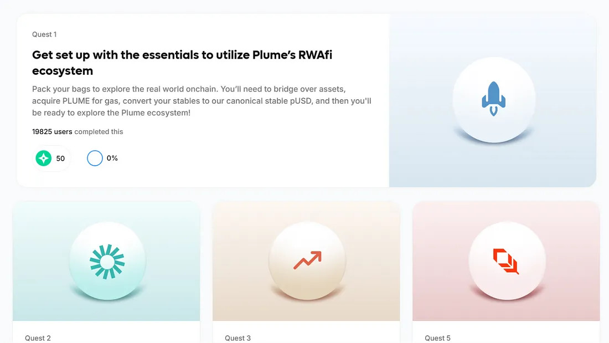Viewport: 609px width, 343px height.
Task: Click the red trending arrow icon
Action: click(x=307, y=260)
